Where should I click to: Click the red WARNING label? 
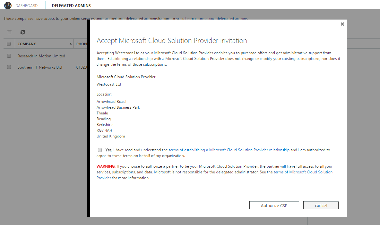click(106, 166)
